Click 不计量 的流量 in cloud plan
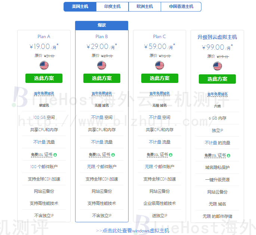Screen dimensions: 256x235 click(x=217, y=143)
